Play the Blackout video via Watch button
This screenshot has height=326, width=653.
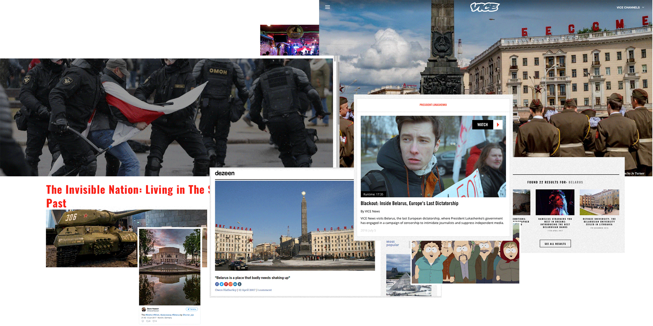point(483,125)
